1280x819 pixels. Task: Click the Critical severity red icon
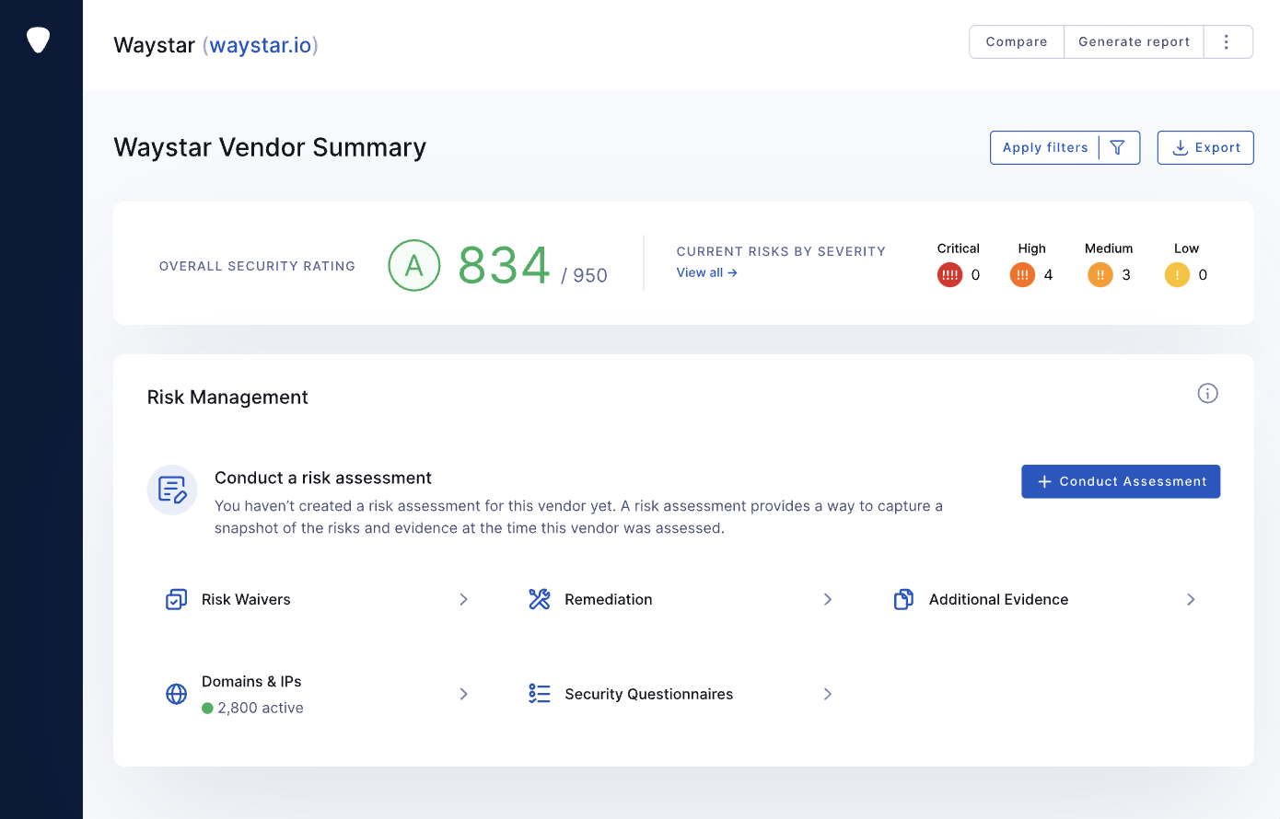tap(949, 274)
